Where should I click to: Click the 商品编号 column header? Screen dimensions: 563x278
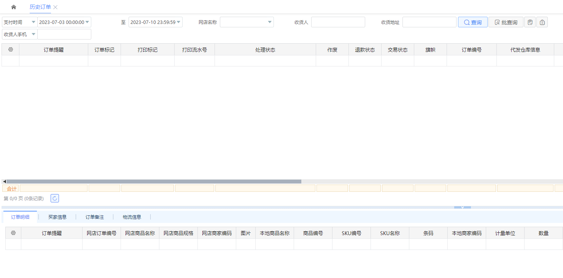coord(313,233)
